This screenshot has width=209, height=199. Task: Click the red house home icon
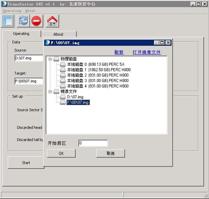pyautogui.click(x=52, y=21)
